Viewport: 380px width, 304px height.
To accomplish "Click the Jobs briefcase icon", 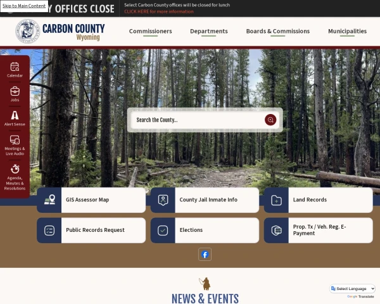I will [x=15, y=91].
